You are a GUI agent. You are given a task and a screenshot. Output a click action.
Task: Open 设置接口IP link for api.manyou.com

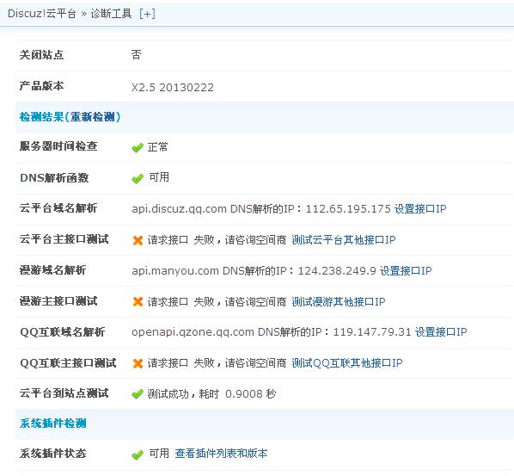(406, 271)
